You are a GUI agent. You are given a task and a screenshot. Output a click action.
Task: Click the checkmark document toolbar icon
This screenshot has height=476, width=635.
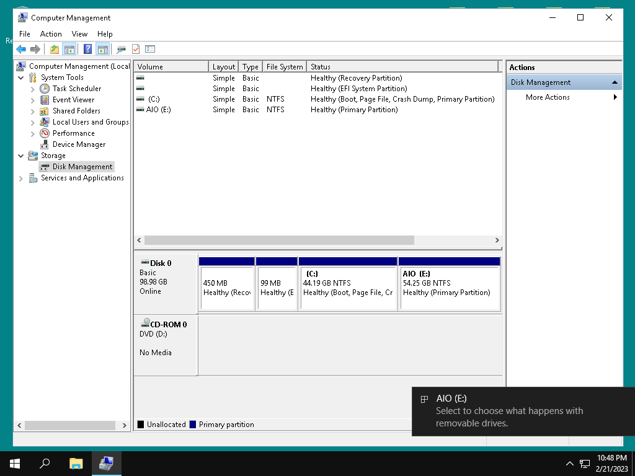tap(136, 50)
